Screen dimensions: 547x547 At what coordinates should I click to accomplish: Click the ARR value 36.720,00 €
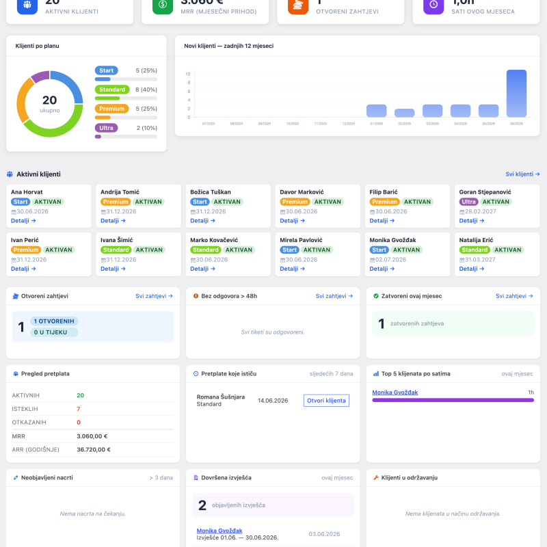(x=94, y=450)
